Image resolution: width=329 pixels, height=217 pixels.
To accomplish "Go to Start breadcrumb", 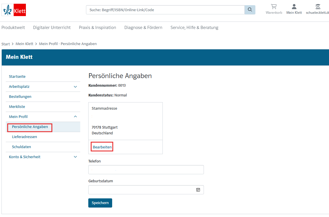I will point(6,44).
